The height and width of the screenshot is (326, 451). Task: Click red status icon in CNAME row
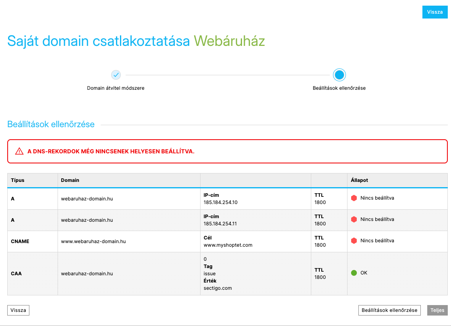point(354,241)
